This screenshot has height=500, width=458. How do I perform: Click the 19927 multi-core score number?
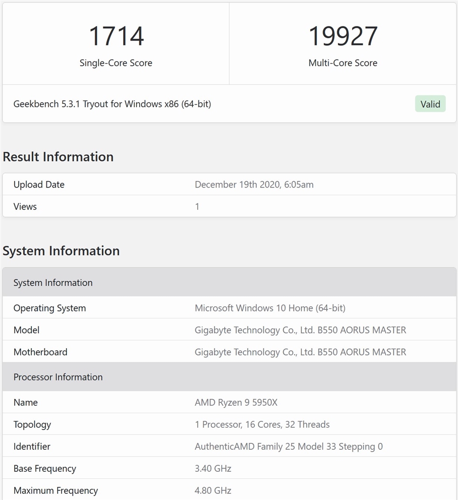[343, 36]
